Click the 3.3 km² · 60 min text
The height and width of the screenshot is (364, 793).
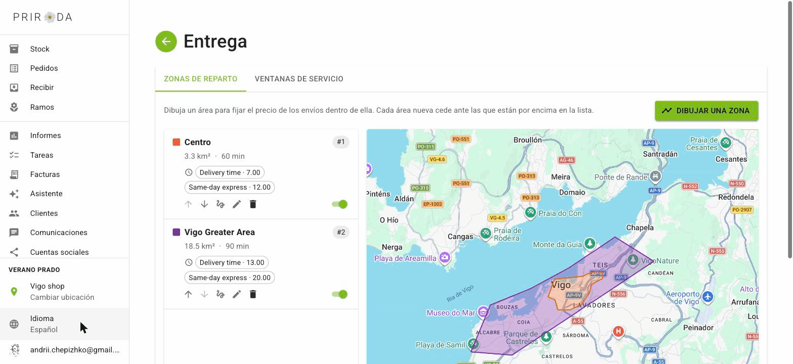point(214,156)
